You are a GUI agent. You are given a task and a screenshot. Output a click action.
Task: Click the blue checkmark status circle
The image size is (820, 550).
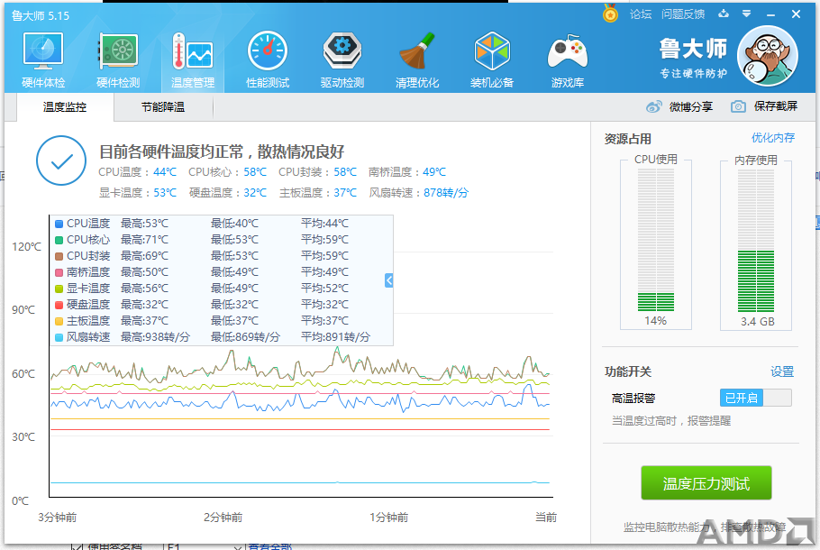61,160
